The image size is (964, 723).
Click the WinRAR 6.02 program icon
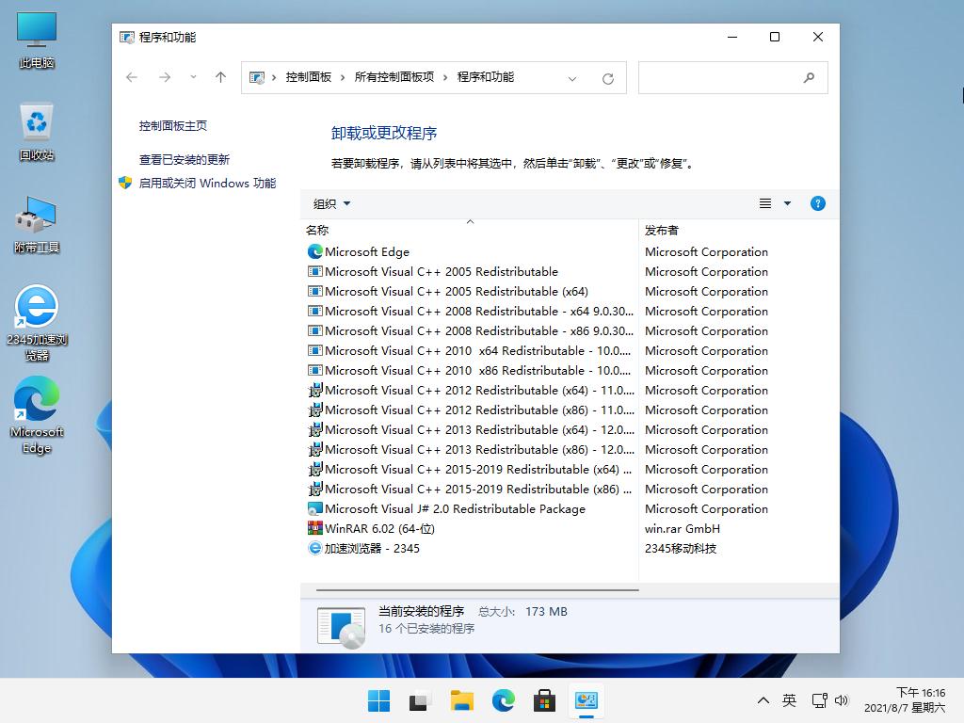click(x=314, y=528)
